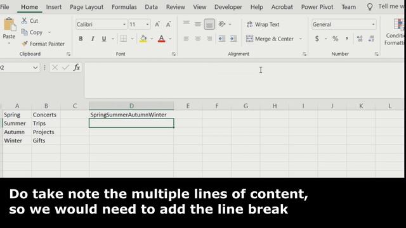Toggle Wrap Text for the cell
406x228 pixels.
point(263,24)
